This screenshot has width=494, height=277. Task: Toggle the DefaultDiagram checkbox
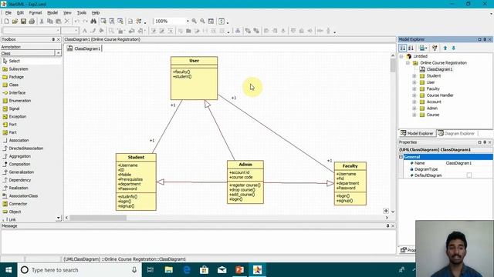coord(469,175)
